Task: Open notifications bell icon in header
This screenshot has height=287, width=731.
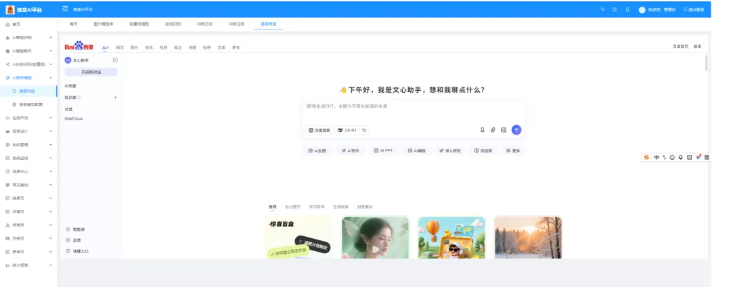Action: coord(627,9)
